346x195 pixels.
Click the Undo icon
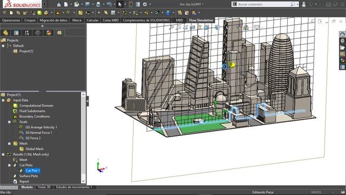[109, 4]
